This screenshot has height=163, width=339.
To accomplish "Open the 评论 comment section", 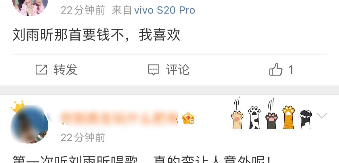I will [178, 70].
